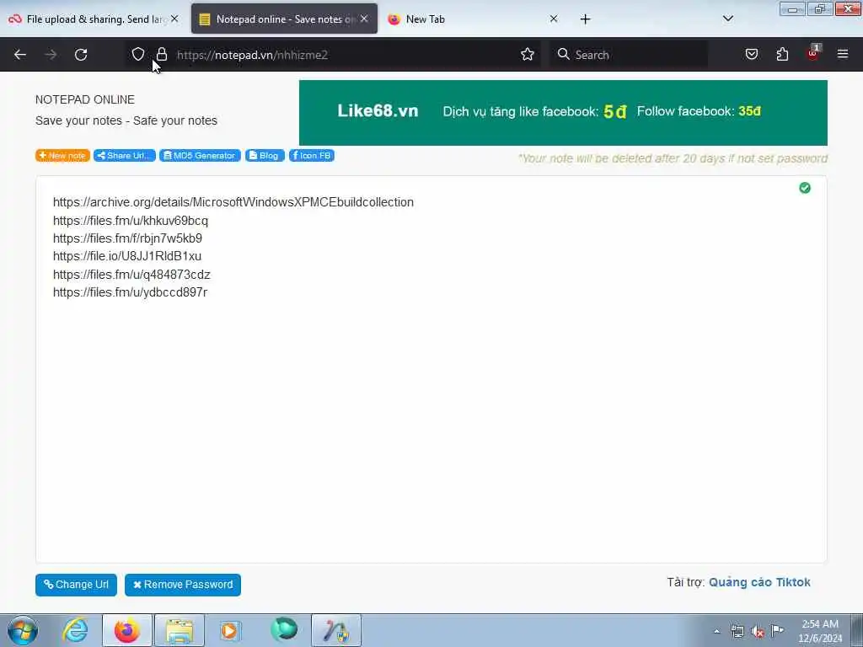863x647 pixels.
Task: Click the archive.org MicrosoftWindowsXPMCE link text
Action: point(233,202)
